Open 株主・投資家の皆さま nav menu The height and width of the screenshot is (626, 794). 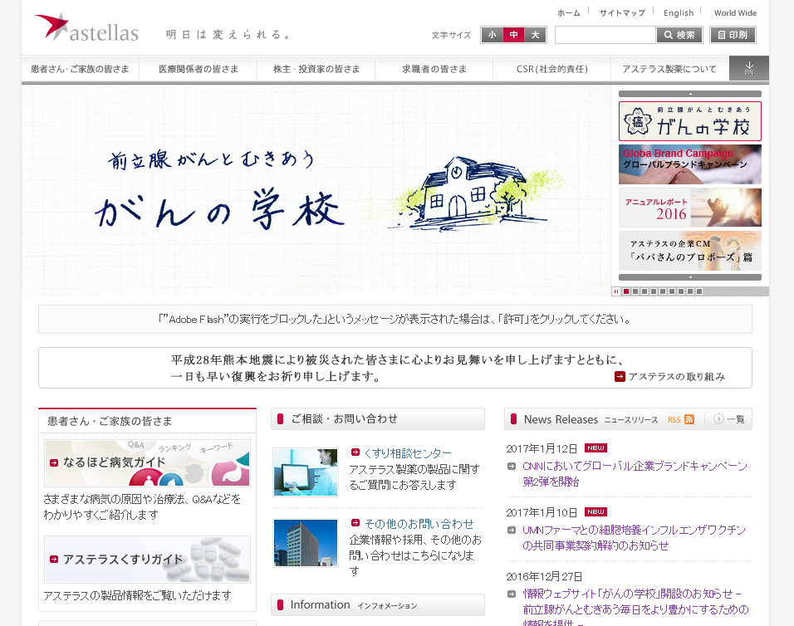coord(316,69)
